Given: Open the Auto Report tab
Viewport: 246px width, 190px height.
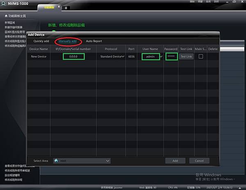Looking at the screenshot, I should tap(94, 41).
